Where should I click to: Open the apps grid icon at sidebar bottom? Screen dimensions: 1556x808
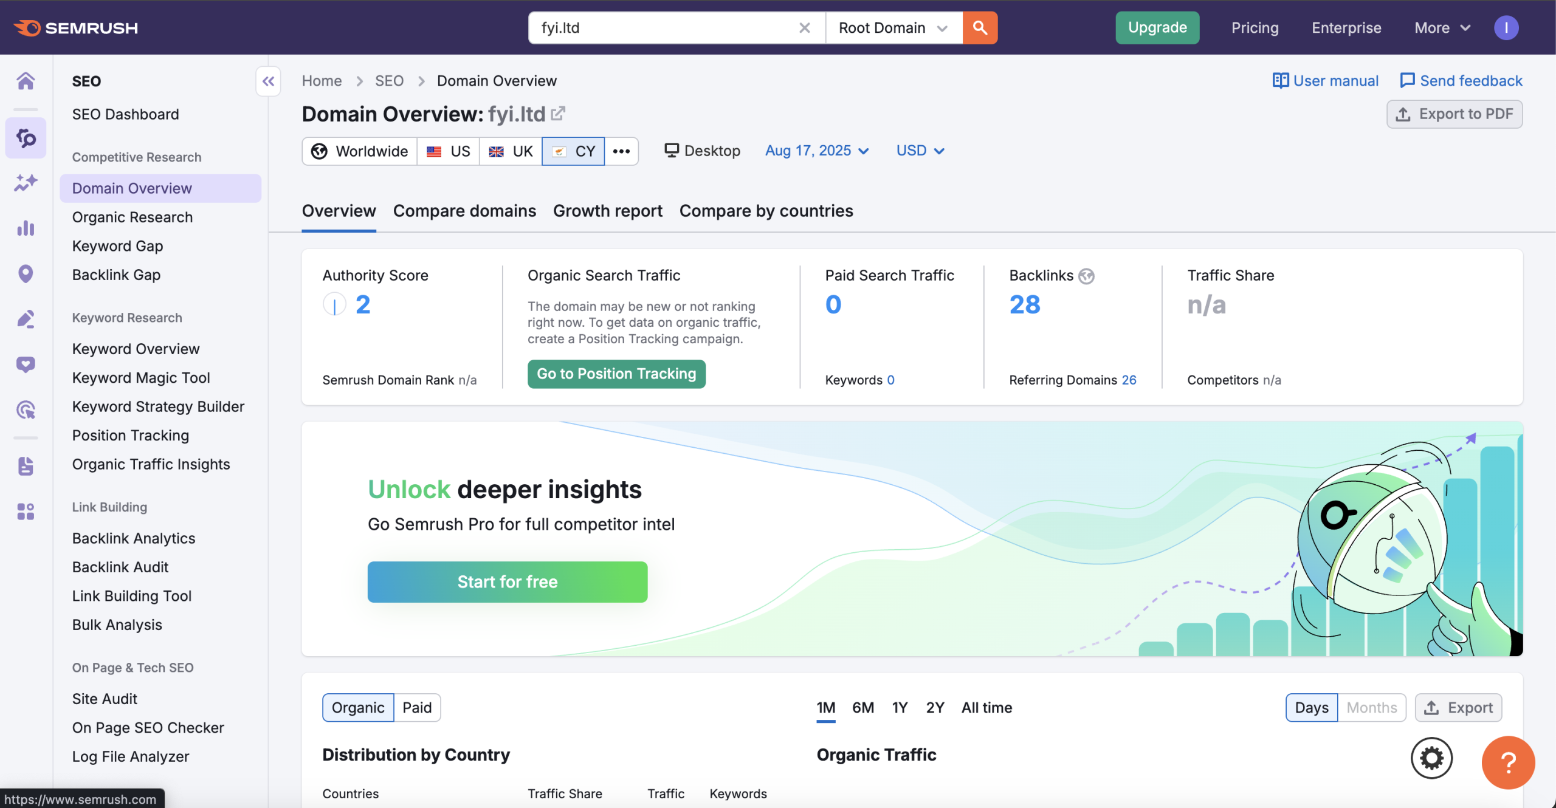pos(25,511)
